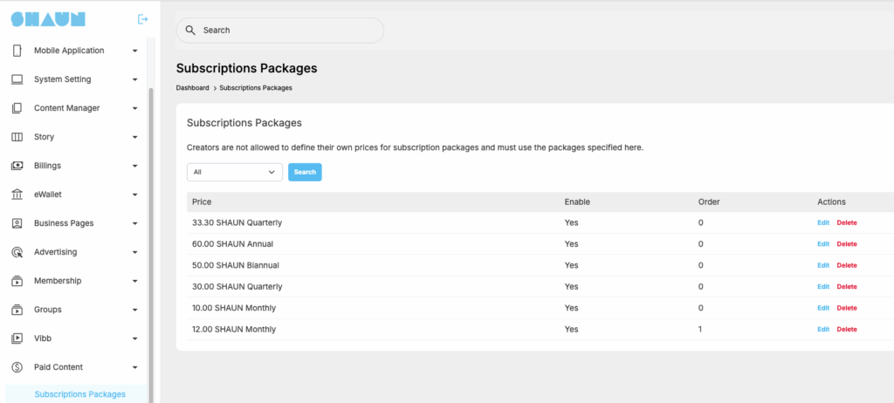Image resolution: width=894 pixels, height=403 pixels.
Task: Click the magnifier icon in search bar
Action: [191, 31]
